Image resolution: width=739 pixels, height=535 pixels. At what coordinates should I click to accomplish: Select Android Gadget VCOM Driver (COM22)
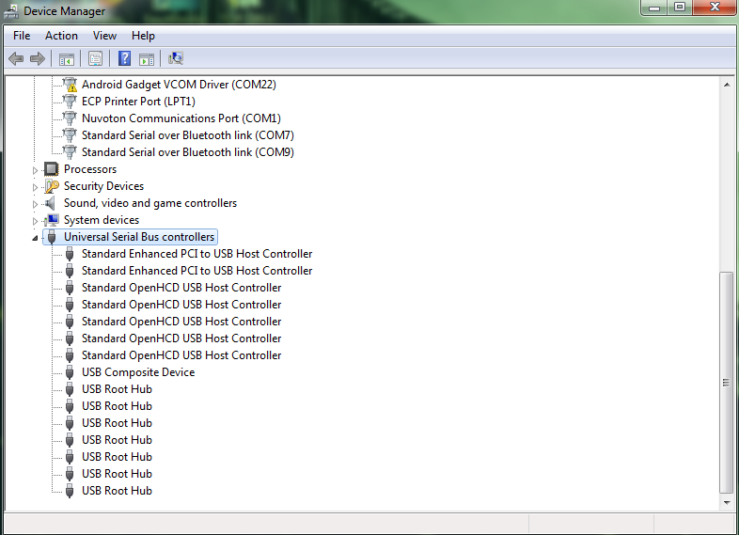click(179, 85)
